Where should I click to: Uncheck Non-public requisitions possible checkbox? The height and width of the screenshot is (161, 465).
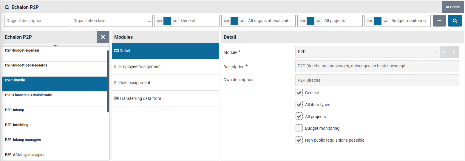299,140
